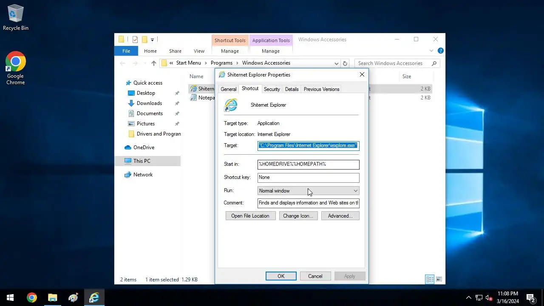Open the Security tab in Properties

(272, 89)
